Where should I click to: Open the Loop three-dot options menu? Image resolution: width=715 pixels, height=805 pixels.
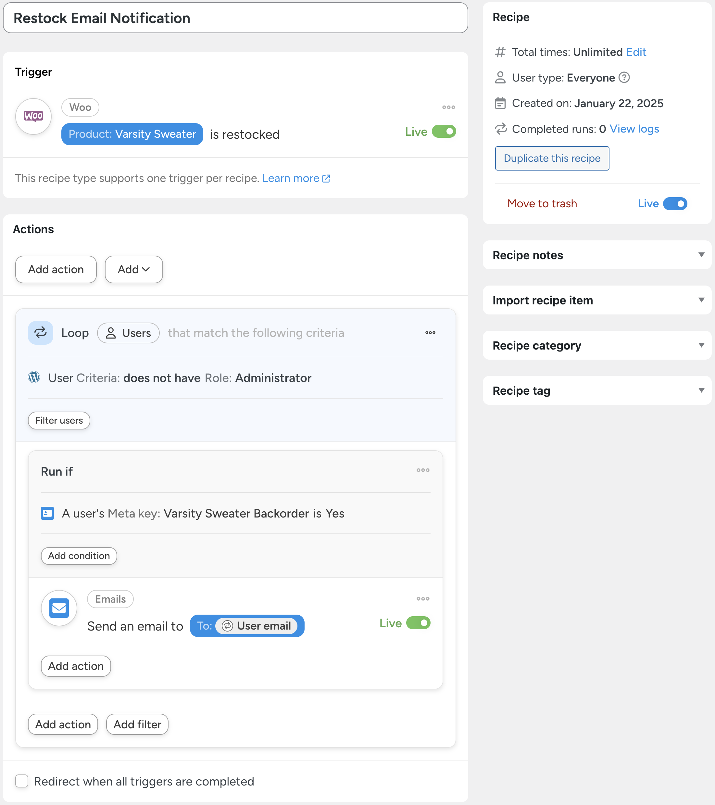(x=430, y=333)
